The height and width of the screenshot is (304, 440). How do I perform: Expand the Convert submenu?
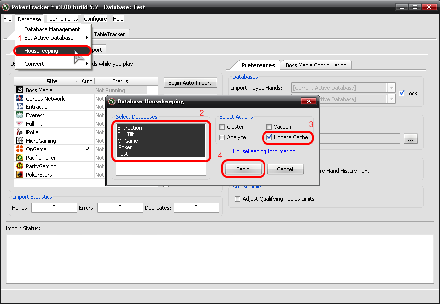pyautogui.click(x=87, y=64)
